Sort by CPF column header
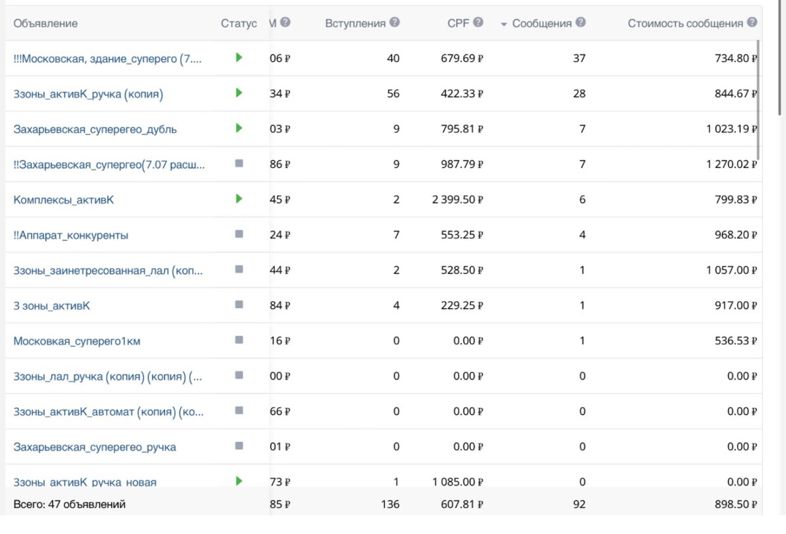Image resolution: width=786 pixels, height=534 pixels. tap(458, 24)
